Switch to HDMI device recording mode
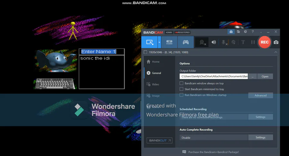 (169, 42)
